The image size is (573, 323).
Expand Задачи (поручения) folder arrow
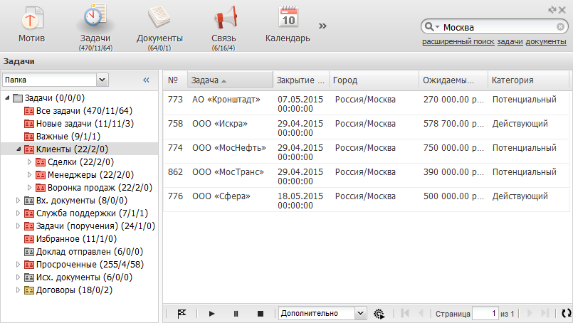pos(18,226)
